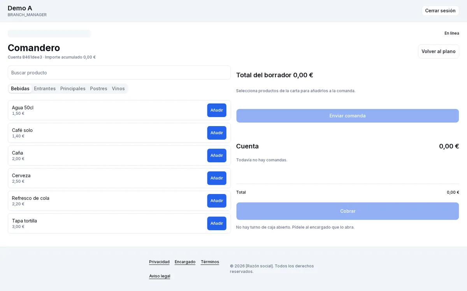The width and height of the screenshot is (467, 291).
Task: Click the '3,00 €' price text
Action: click(x=18, y=227)
